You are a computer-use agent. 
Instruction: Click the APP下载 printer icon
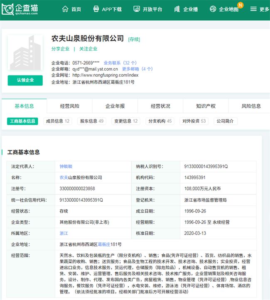click(x=96, y=9)
